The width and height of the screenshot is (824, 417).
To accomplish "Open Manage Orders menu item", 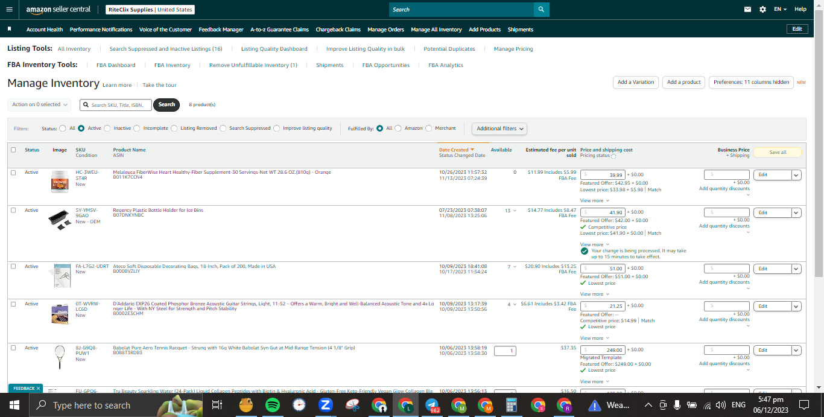I will pos(385,30).
